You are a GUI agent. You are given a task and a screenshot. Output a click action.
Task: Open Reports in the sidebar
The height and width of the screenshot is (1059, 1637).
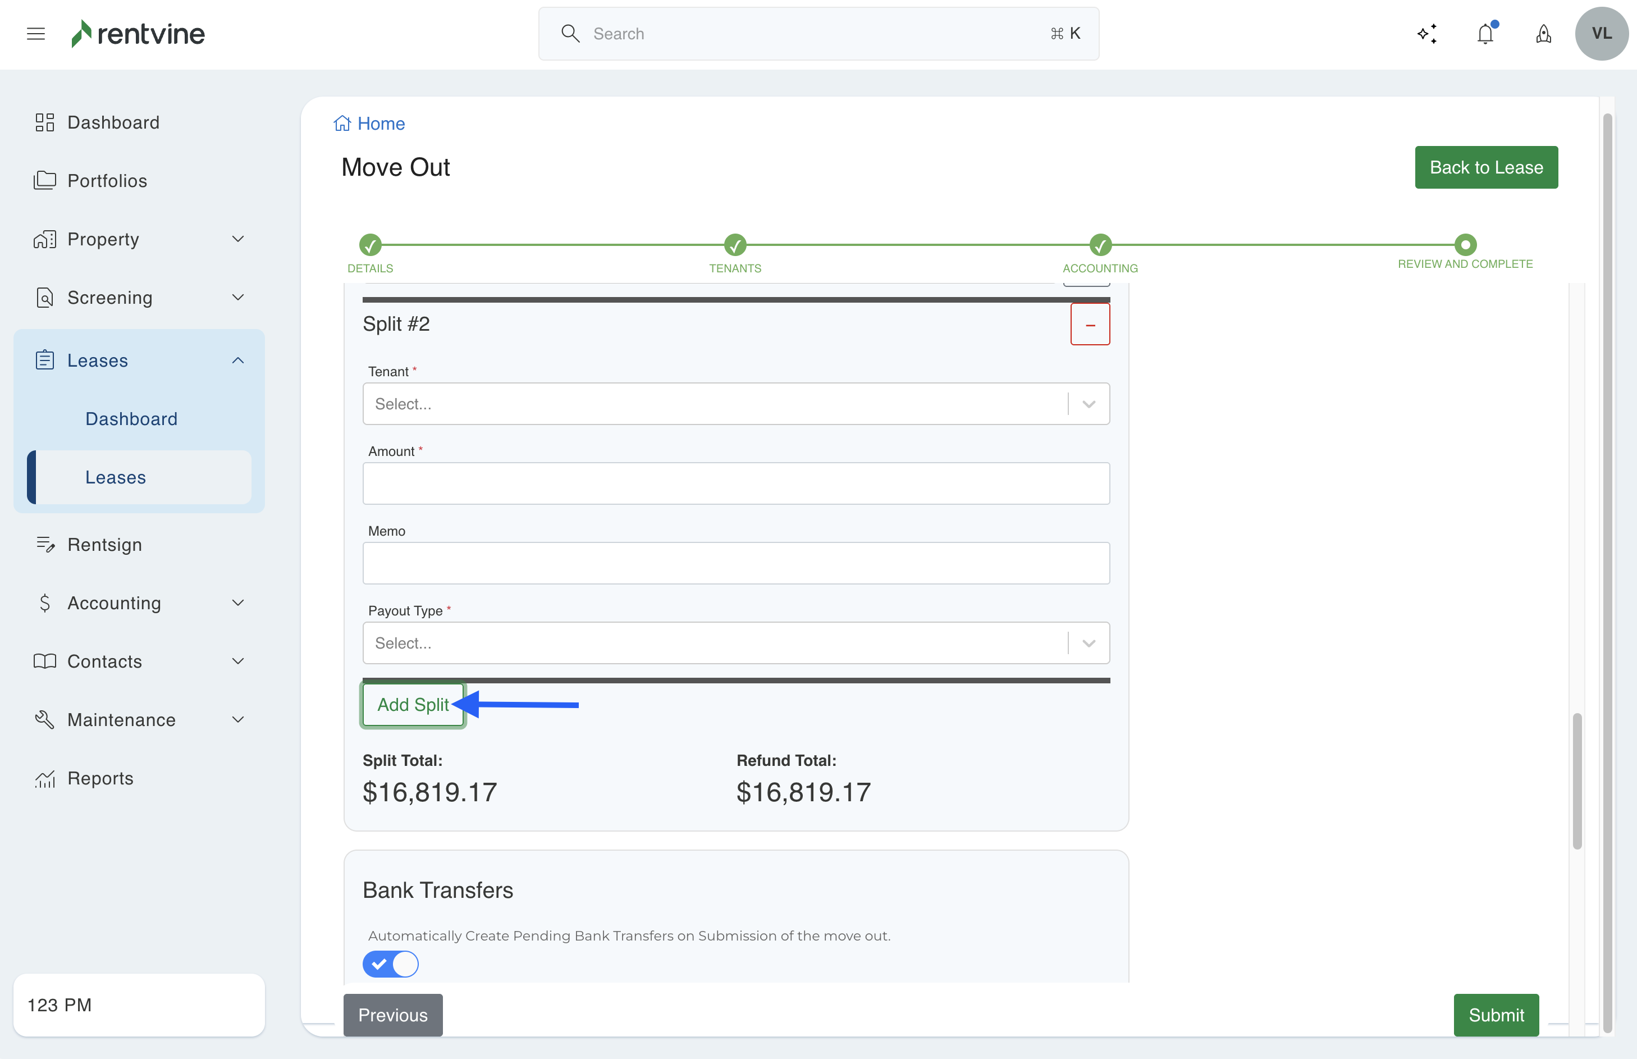tap(100, 778)
